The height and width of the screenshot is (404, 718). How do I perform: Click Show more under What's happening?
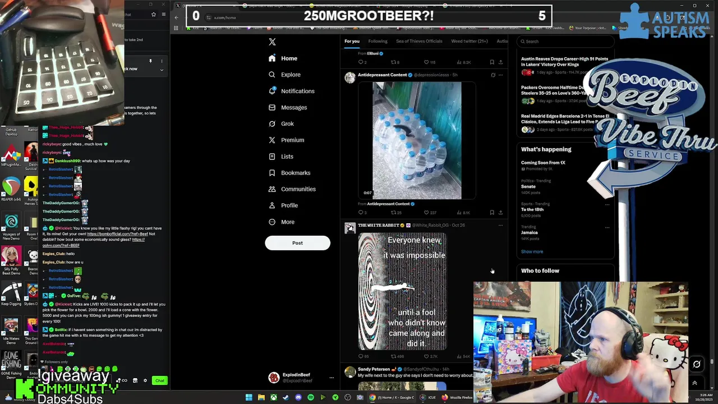coord(532,251)
